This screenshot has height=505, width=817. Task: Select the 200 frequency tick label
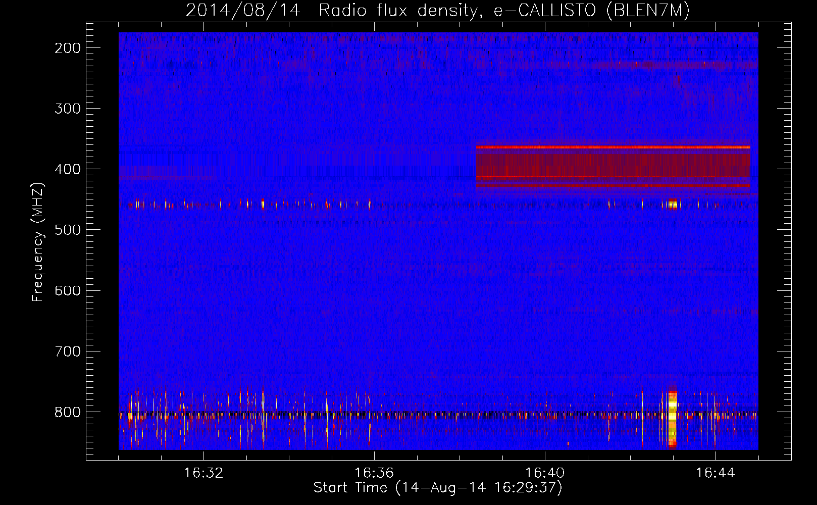[68, 48]
